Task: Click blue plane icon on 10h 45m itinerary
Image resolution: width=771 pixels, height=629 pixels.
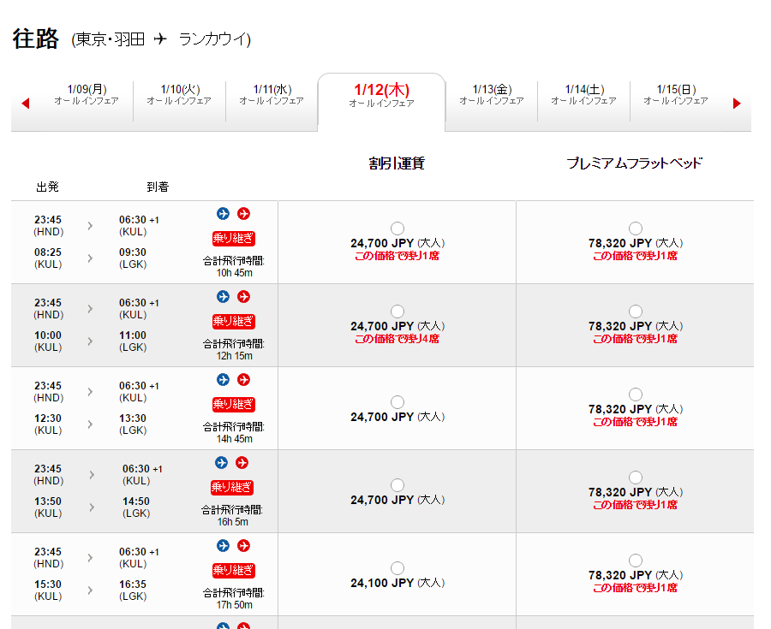Action: 223,213
